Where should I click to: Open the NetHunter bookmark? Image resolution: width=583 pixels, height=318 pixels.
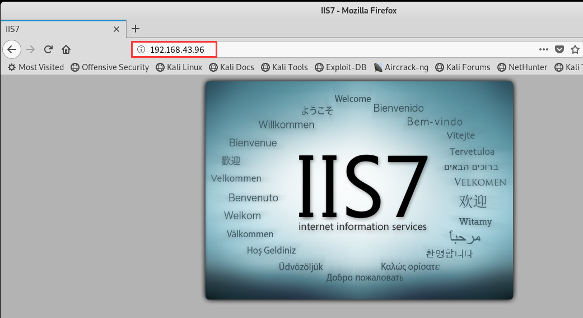(523, 67)
